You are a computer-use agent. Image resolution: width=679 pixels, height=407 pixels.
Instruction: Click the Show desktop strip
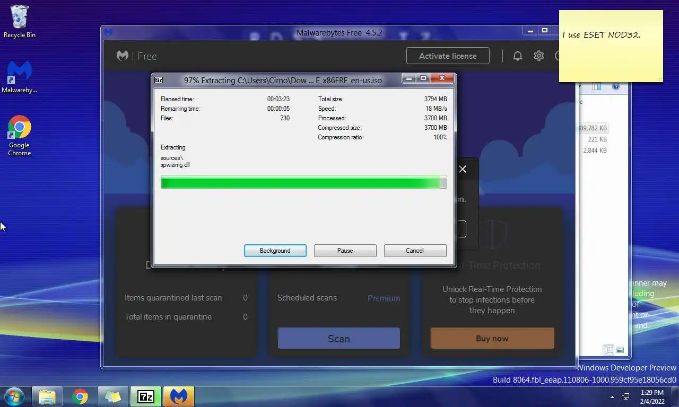tap(675, 396)
